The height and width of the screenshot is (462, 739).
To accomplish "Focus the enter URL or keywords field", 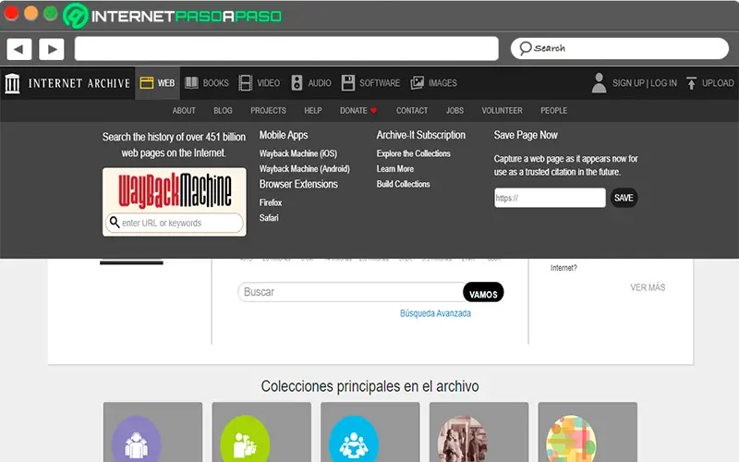I will point(175,223).
